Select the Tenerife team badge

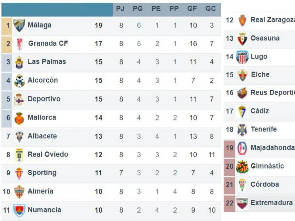(x=242, y=130)
